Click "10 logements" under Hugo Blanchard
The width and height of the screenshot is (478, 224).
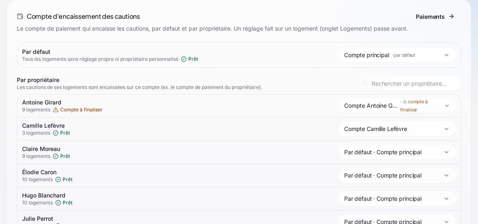(37, 203)
